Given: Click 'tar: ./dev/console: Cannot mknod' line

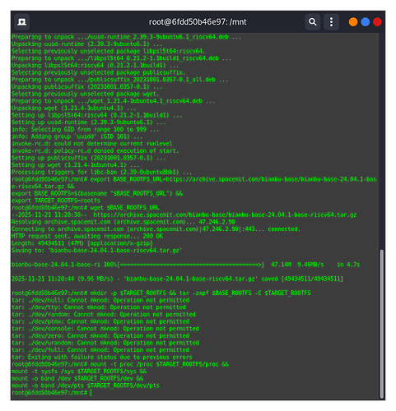Looking at the screenshot, I should click(x=105, y=329).
